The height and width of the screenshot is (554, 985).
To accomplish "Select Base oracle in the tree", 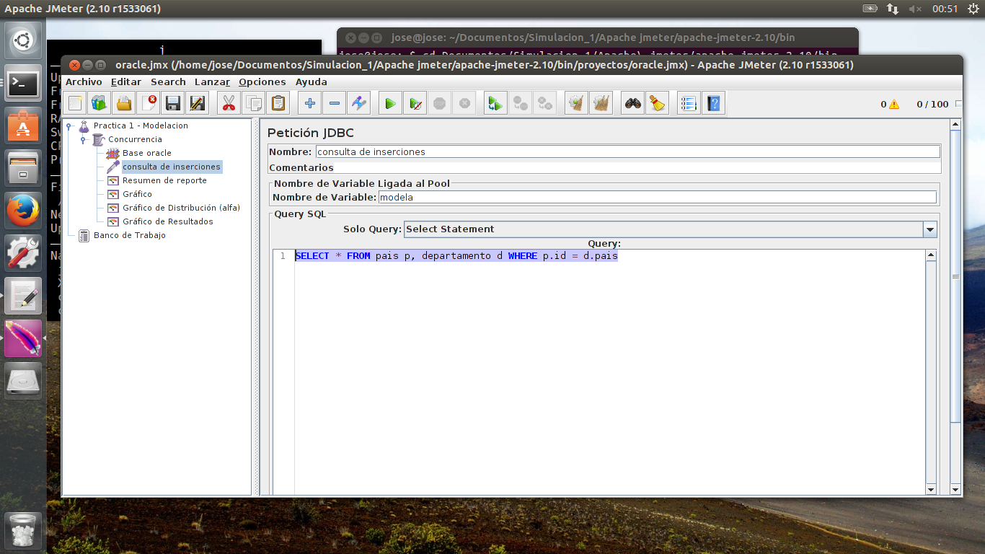I will click(x=147, y=153).
